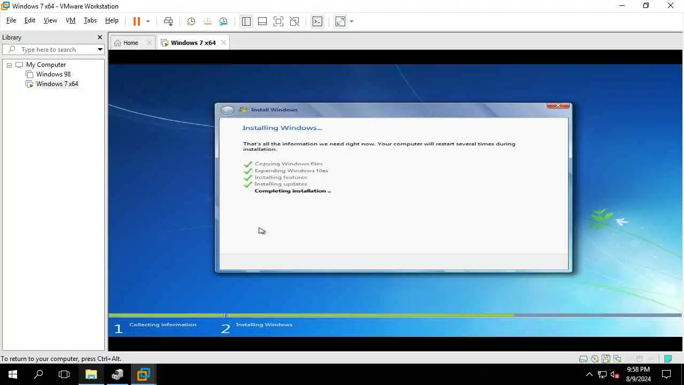Click the library search field
Image resolution: width=684 pixels, height=385 pixels.
(53, 50)
